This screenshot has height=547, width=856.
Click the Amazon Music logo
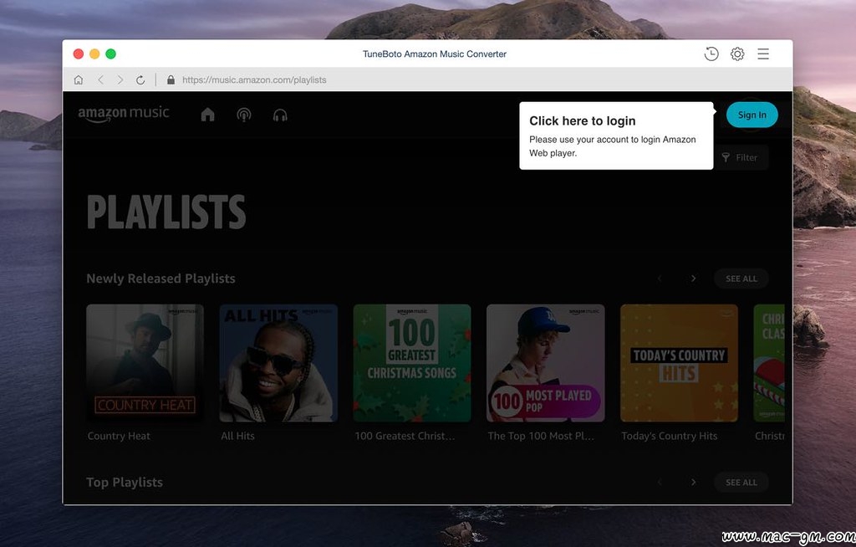[124, 114]
